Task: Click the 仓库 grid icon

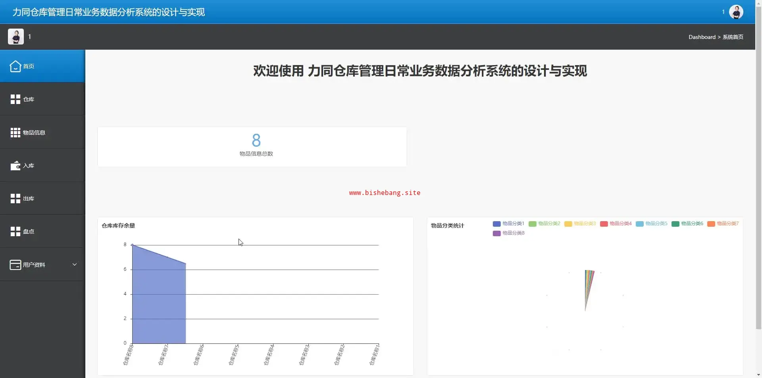Action: 15,99
